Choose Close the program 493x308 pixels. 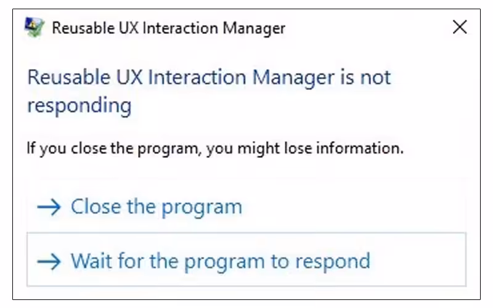coord(156,207)
